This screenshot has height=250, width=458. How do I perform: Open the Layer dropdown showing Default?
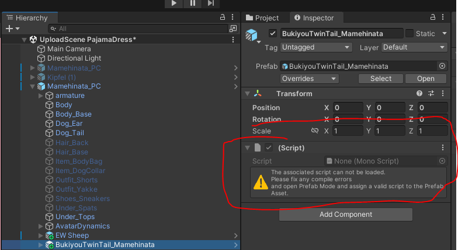tap(414, 47)
